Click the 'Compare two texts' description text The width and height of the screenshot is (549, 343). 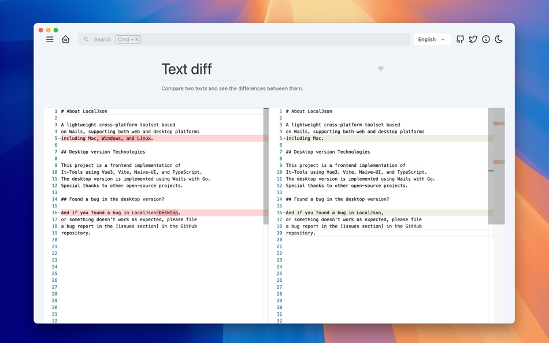232,88
